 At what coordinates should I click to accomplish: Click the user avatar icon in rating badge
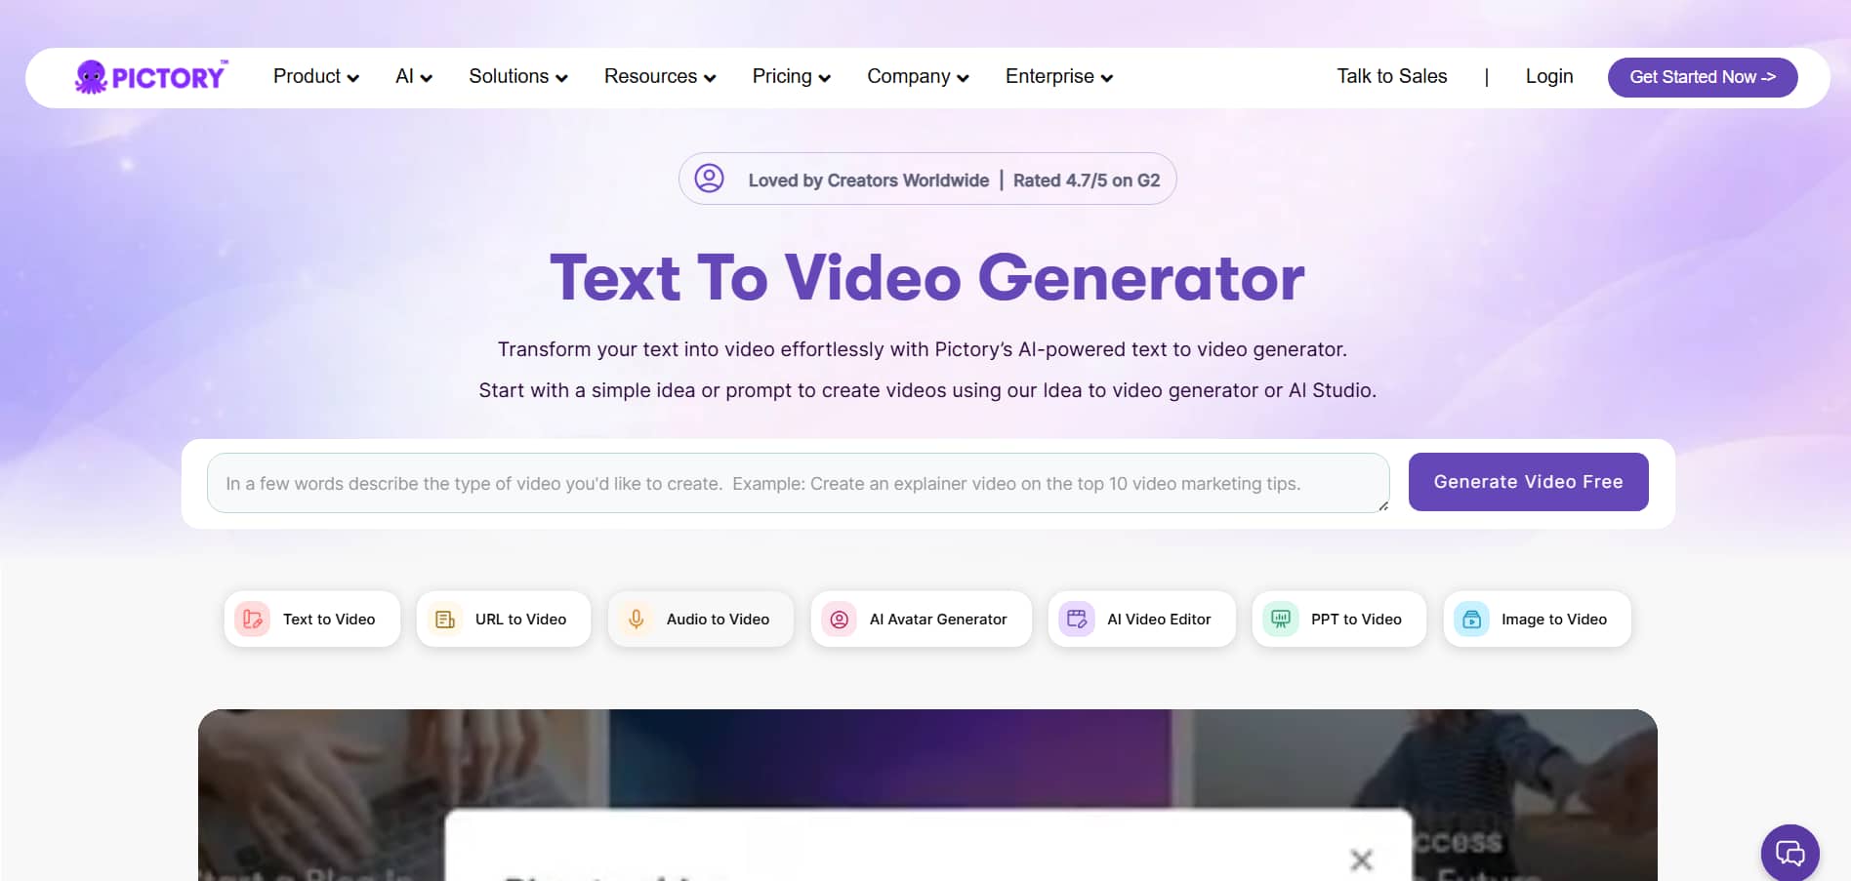click(709, 179)
